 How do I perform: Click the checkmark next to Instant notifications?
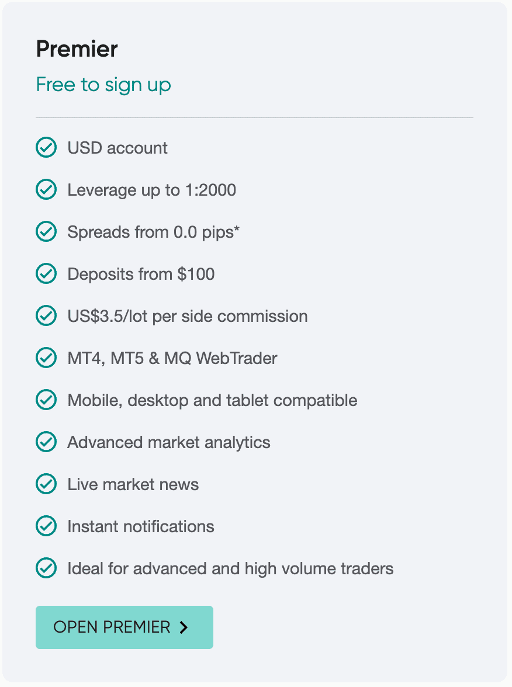[x=46, y=526]
